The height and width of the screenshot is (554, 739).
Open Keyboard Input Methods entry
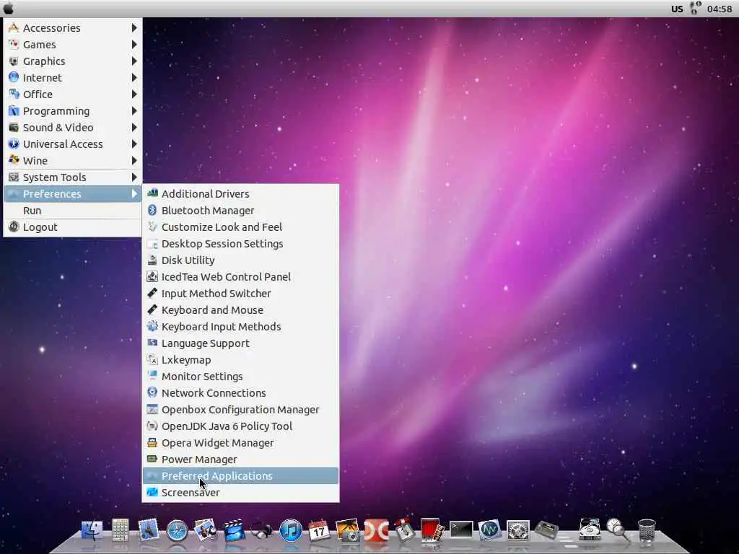240,327
